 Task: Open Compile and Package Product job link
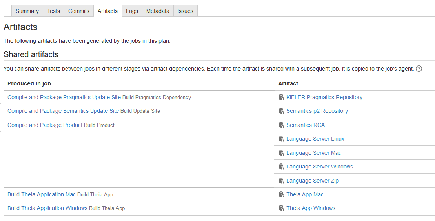click(45, 125)
